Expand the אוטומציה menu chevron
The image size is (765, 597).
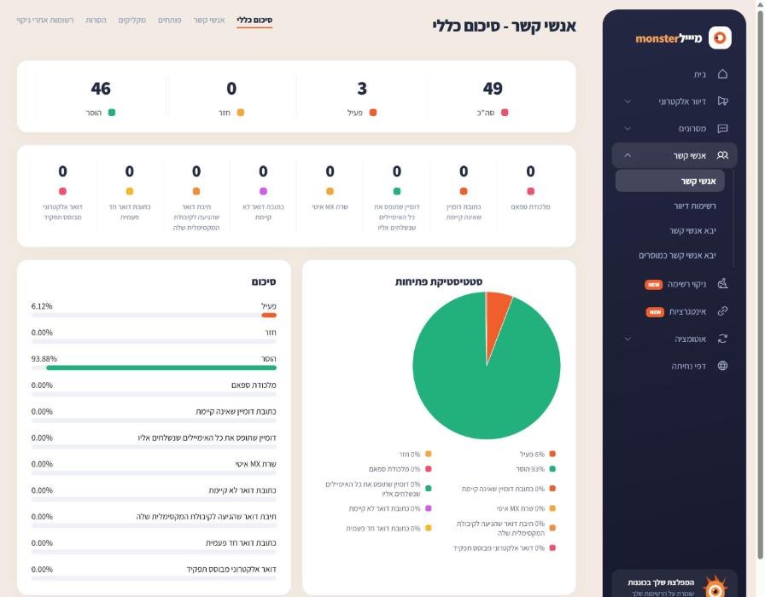pyautogui.click(x=628, y=339)
